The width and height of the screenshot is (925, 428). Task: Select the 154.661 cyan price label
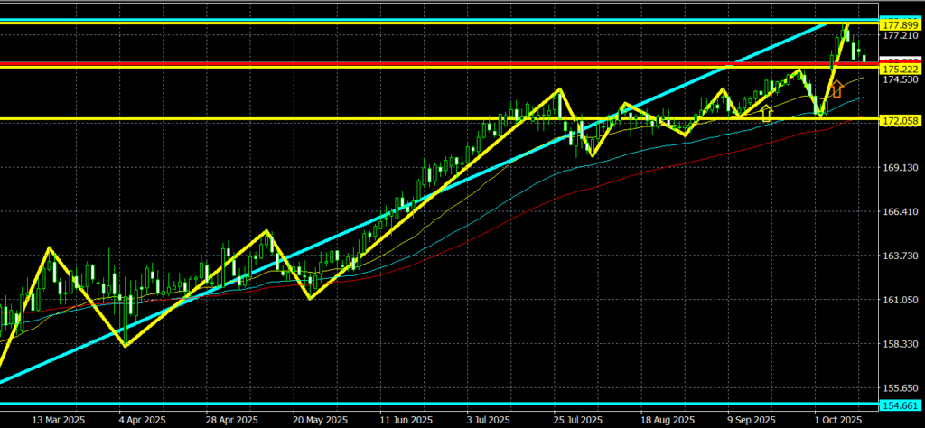(x=900, y=405)
